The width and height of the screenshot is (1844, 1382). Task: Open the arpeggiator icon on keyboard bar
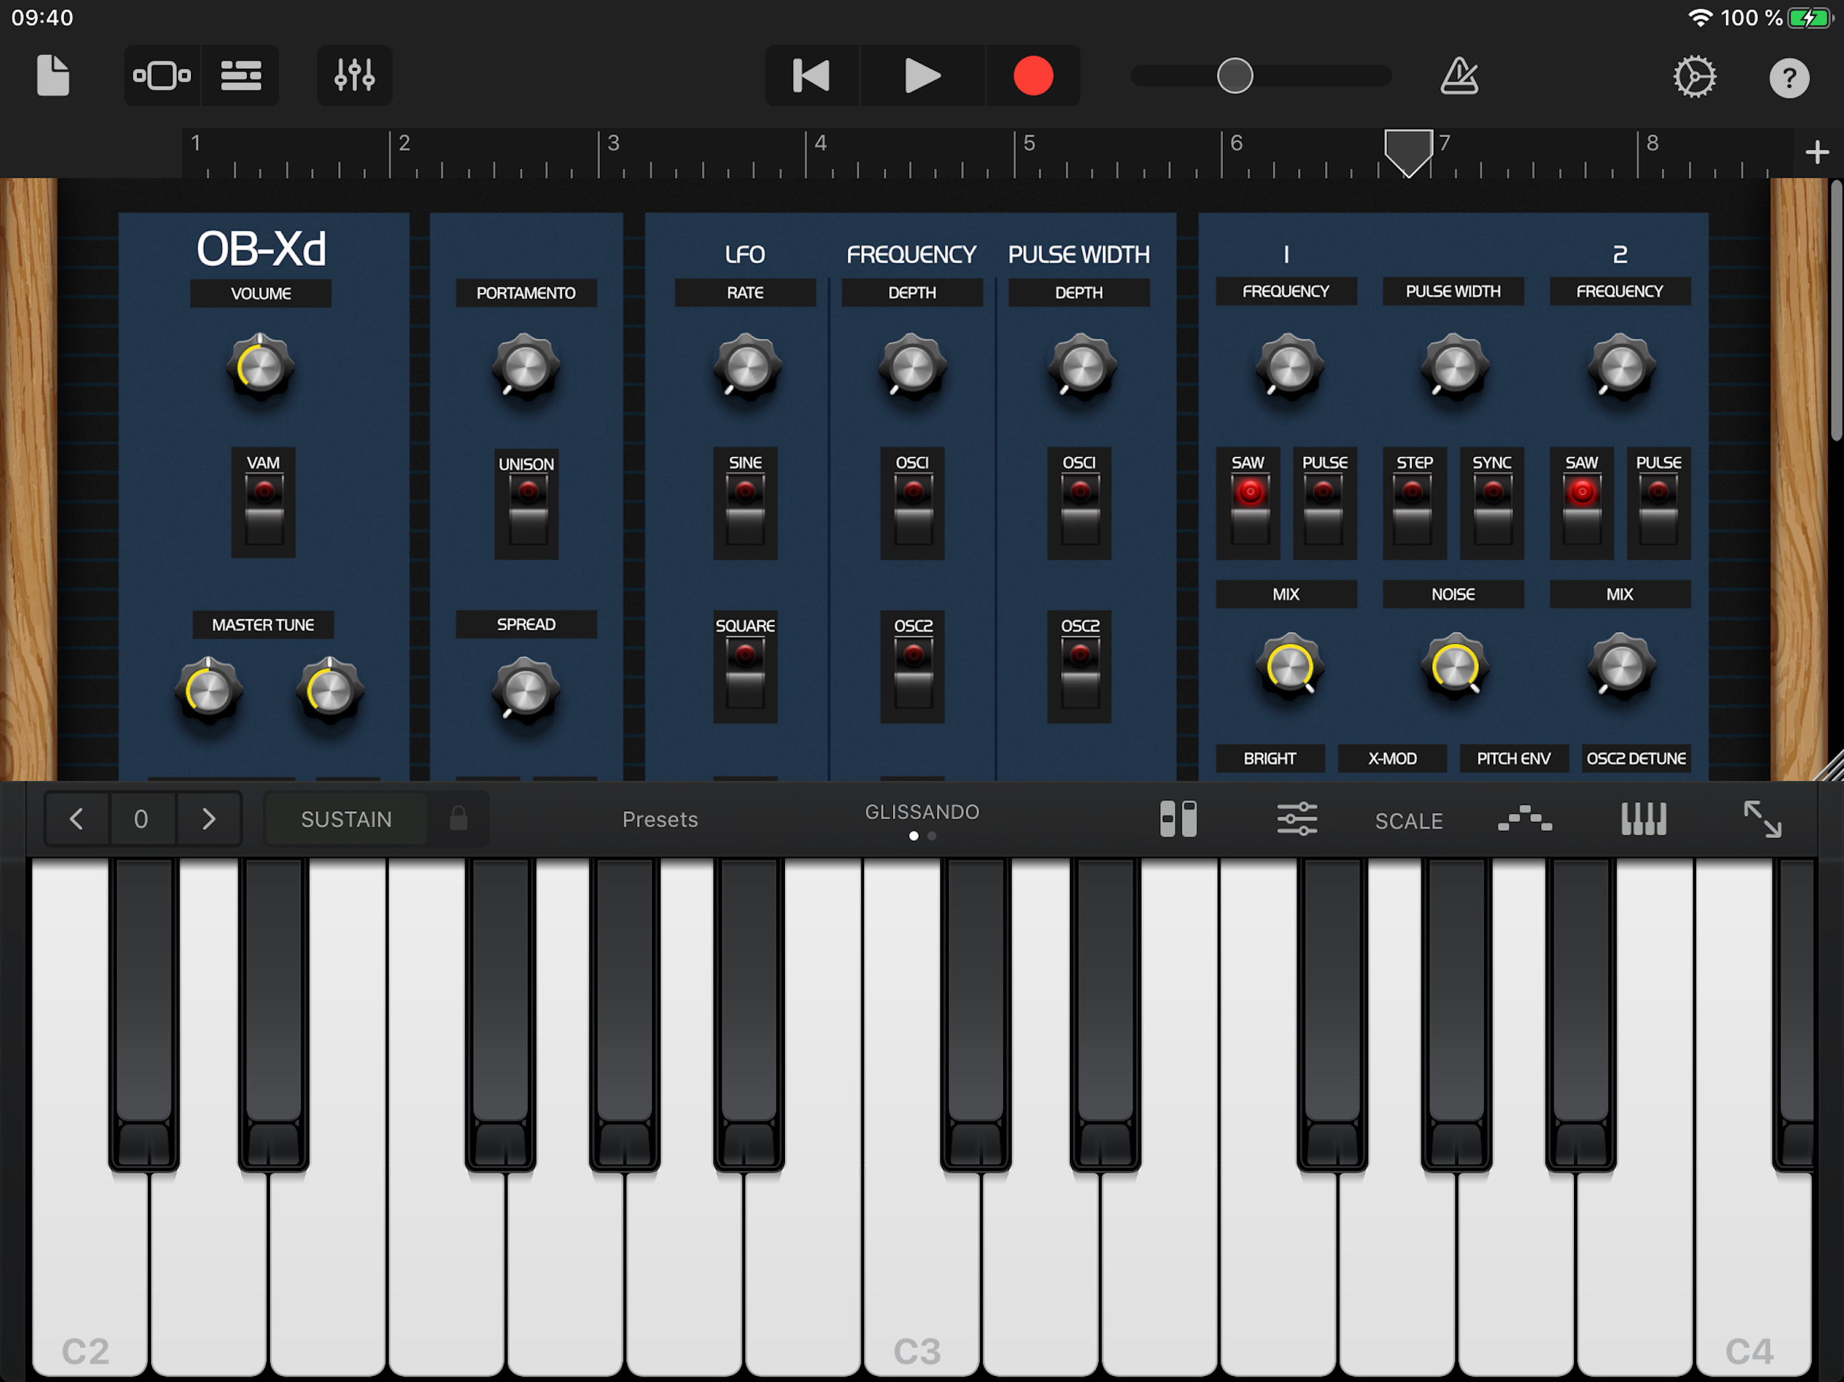coord(1525,819)
